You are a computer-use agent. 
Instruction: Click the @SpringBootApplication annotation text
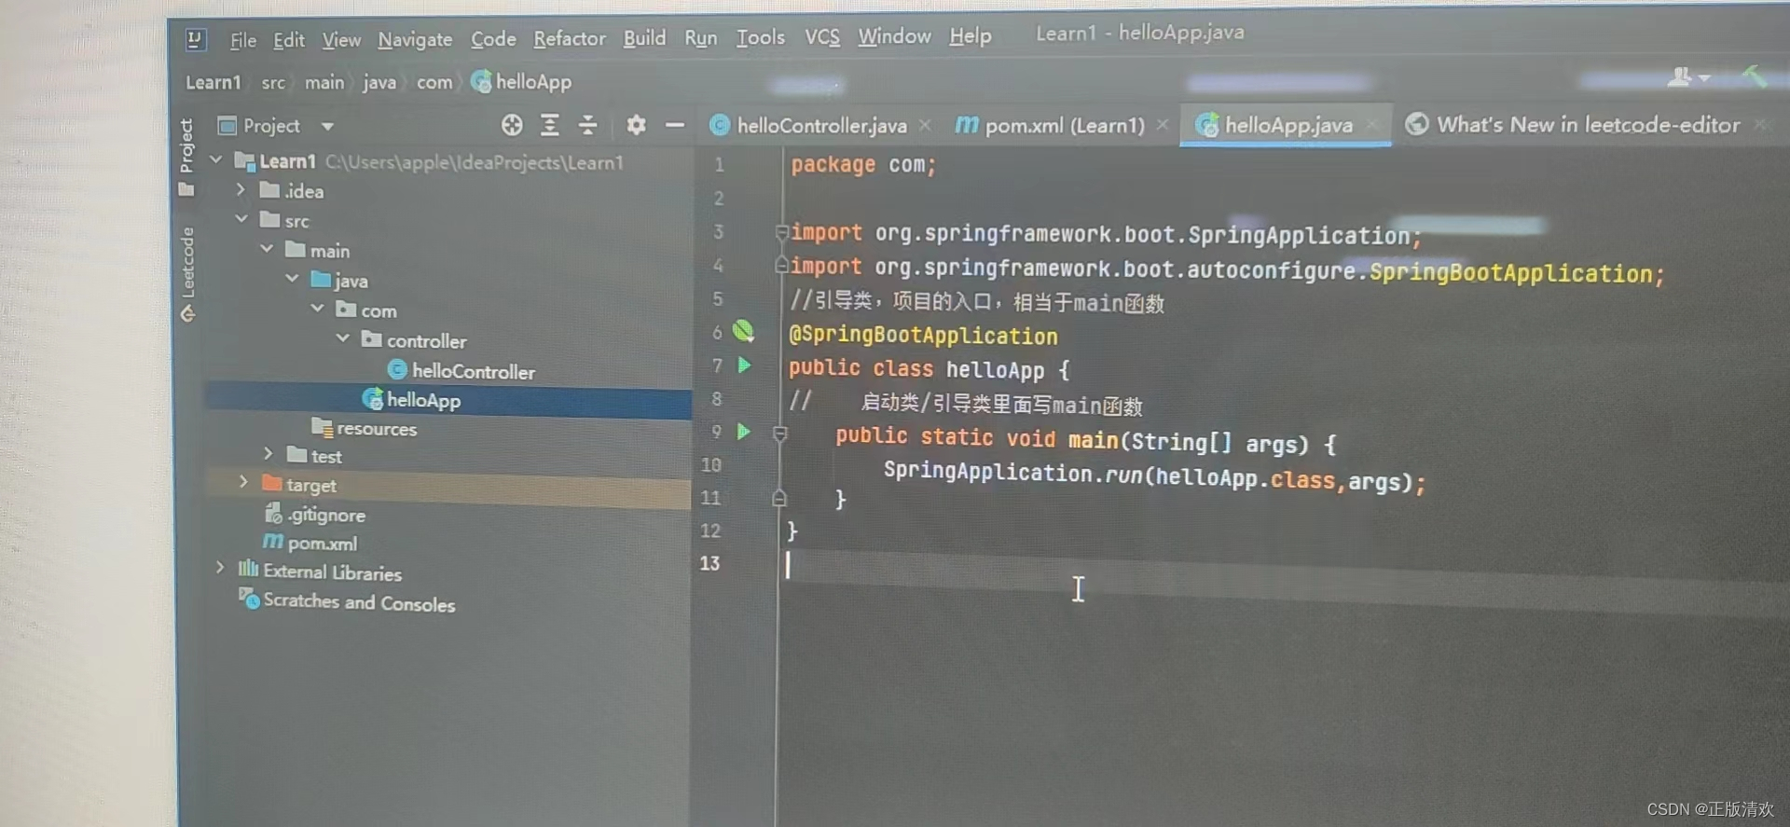923,335
